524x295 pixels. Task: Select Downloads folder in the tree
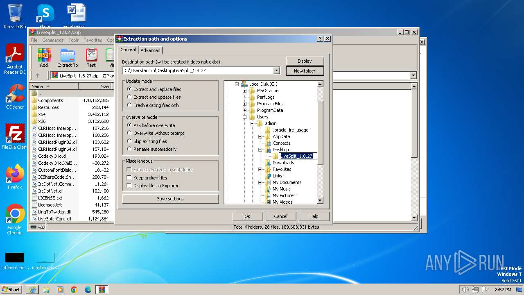click(283, 163)
